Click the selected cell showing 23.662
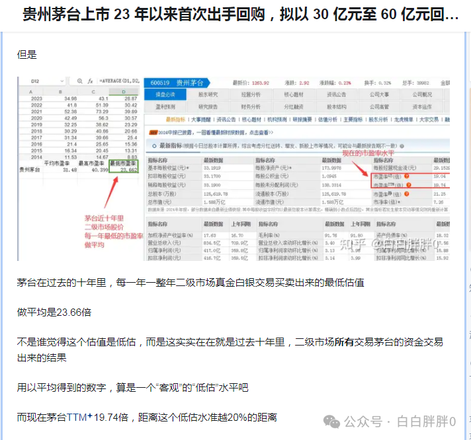 (x=124, y=170)
